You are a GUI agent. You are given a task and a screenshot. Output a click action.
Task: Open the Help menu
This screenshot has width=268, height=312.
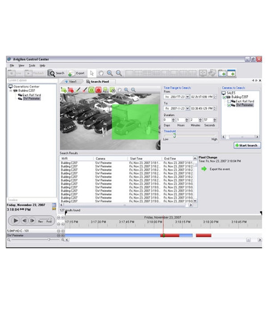click(42, 66)
